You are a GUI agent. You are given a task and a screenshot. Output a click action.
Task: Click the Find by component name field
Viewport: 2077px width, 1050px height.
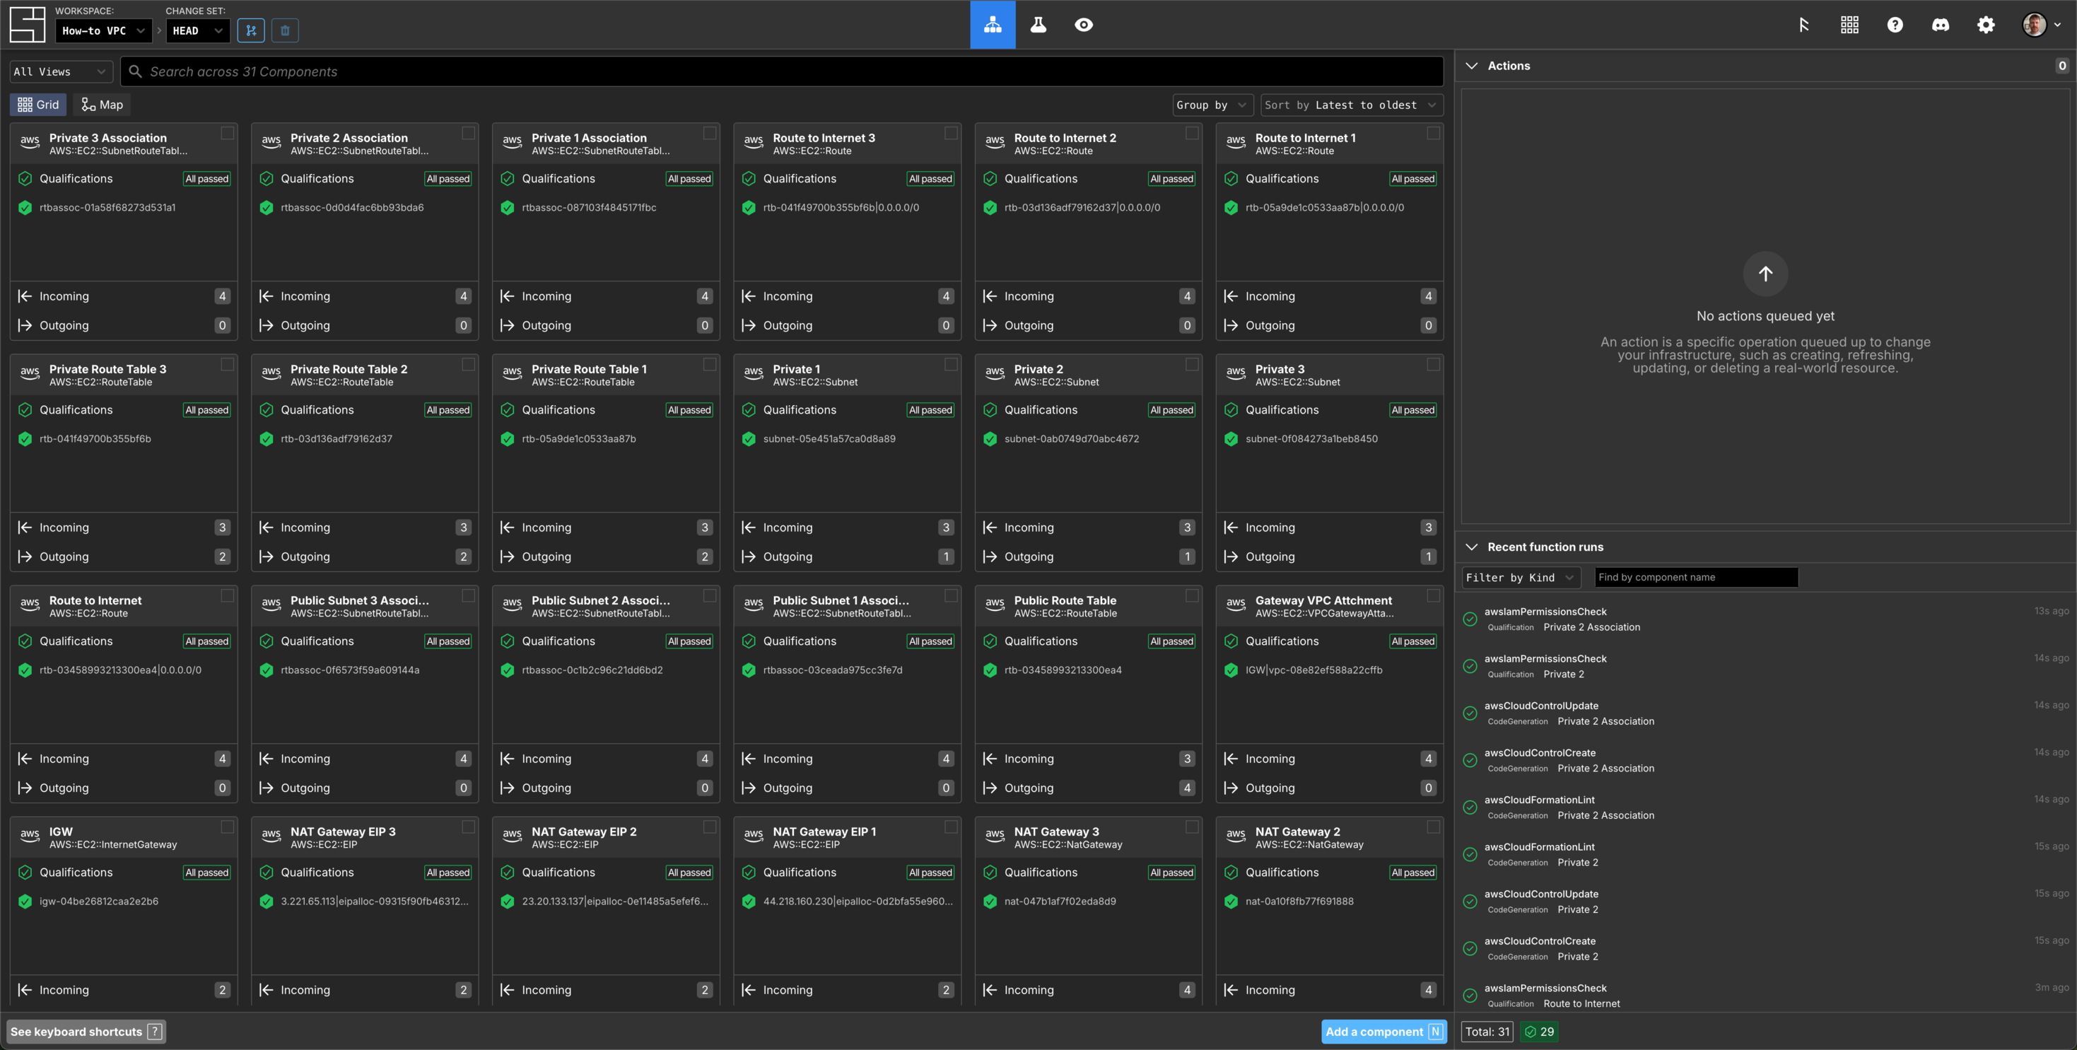[x=1696, y=578]
